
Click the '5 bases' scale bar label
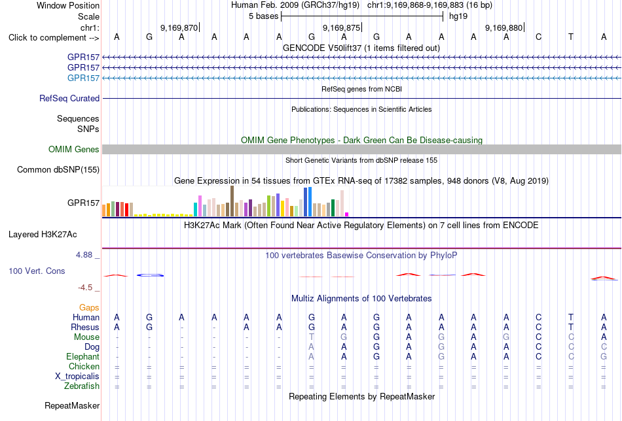[263, 16]
